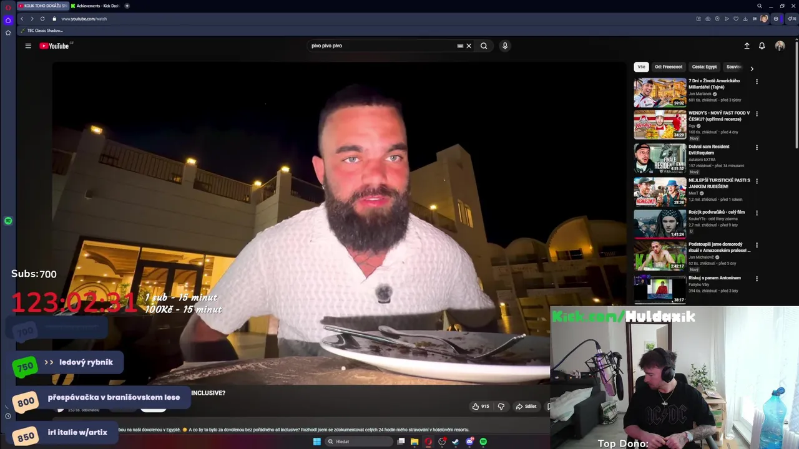This screenshot has height=449, width=799.
Task: Click the YouTube search field with pivo pivo pivo
Action: click(381, 46)
